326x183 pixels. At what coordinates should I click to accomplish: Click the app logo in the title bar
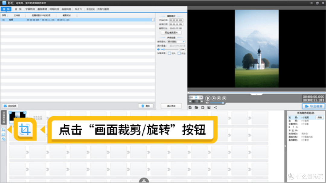(x=4, y=3)
